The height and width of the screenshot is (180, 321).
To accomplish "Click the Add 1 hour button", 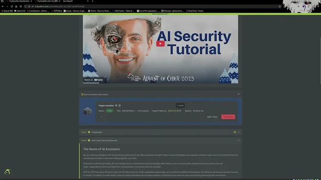I will (x=212, y=117).
